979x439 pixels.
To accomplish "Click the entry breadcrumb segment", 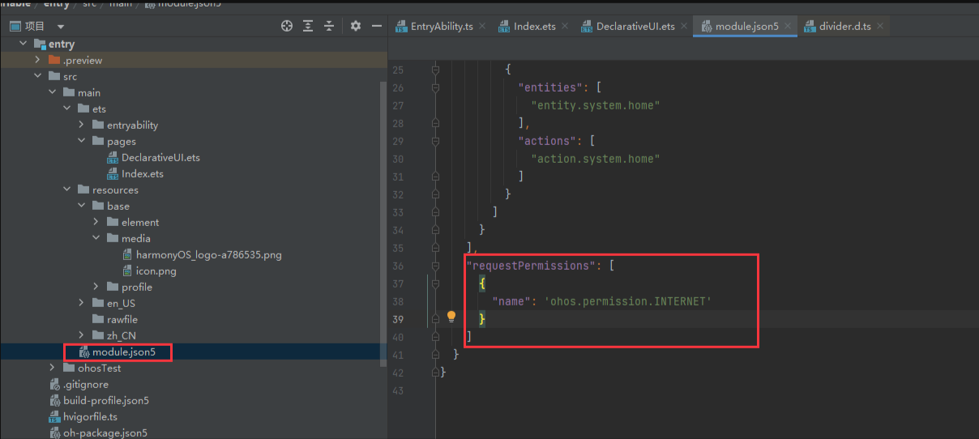I will (57, 4).
